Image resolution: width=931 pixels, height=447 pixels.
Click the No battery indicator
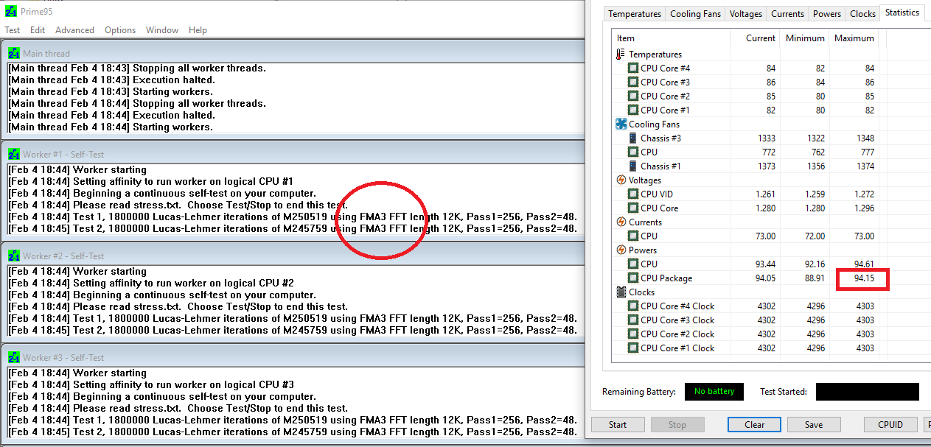(x=714, y=392)
